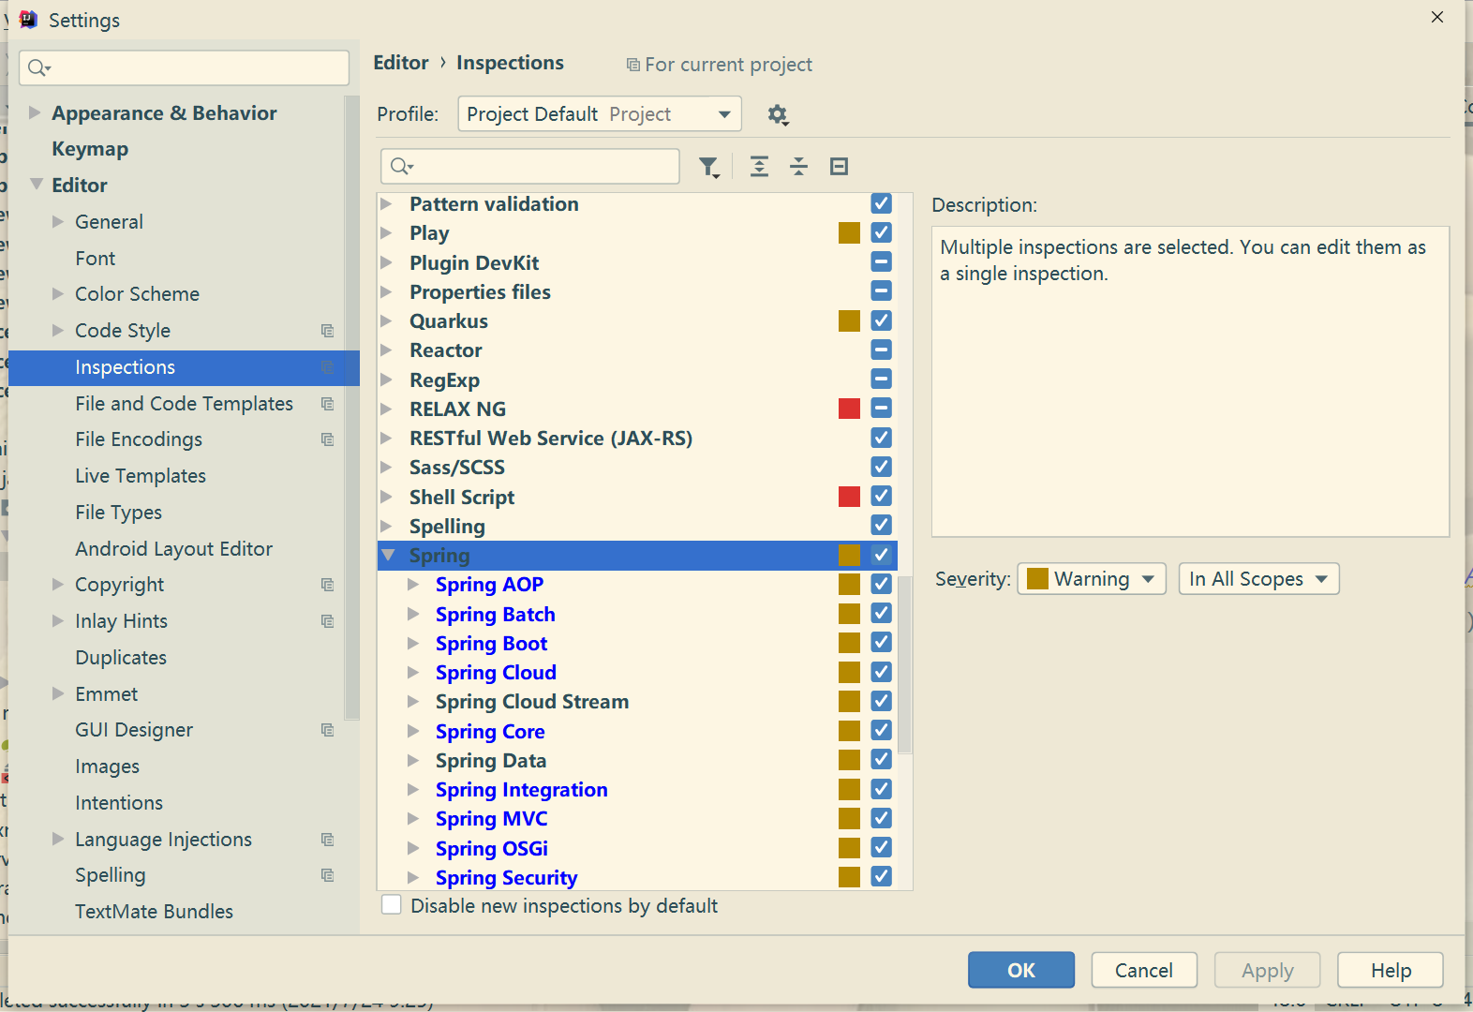Viewport: 1473px width, 1012px height.
Task: Open the Severity Warning dropdown
Action: [1092, 579]
